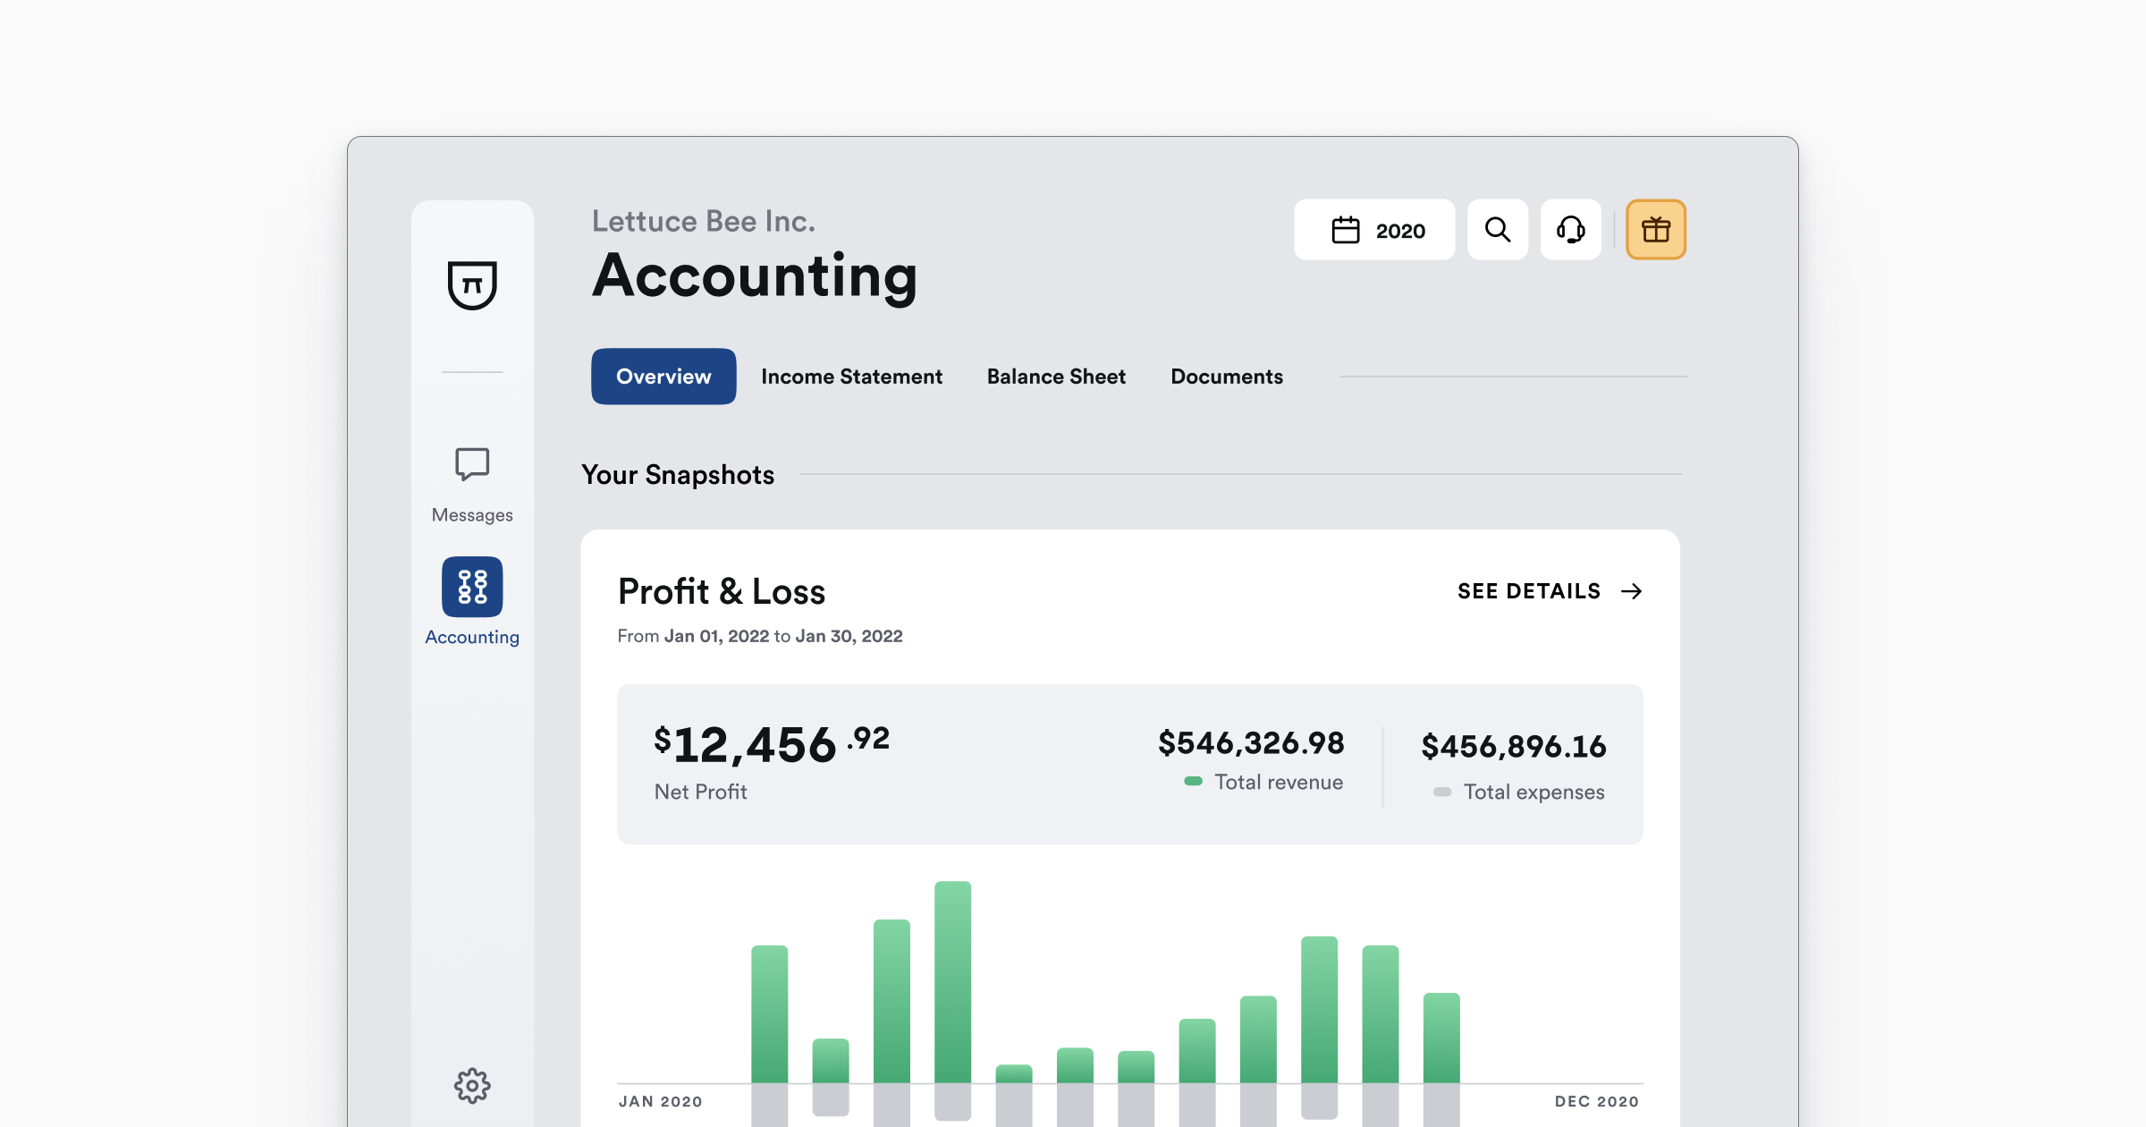Switch to the Income Statement tab
2146x1127 pixels.
coord(851,377)
